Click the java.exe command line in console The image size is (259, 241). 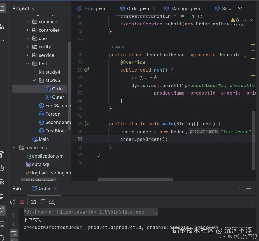pyautogui.click(x=91, y=212)
